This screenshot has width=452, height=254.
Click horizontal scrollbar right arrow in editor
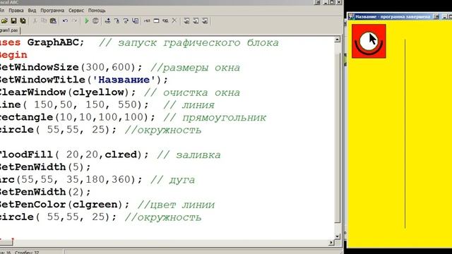click(x=331, y=243)
